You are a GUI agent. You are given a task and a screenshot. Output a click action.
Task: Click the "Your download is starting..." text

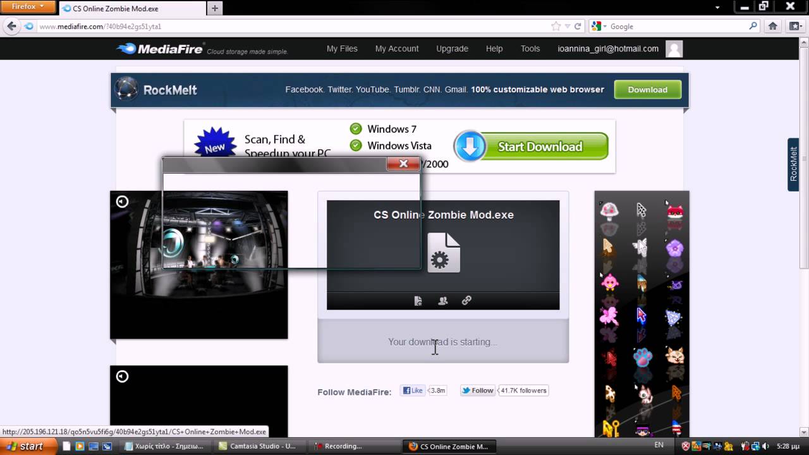pyautogui.click(x=442, y=342)
